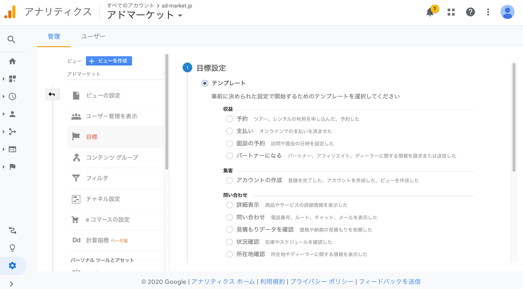Open the フィルタ menu item

[97, 178]
